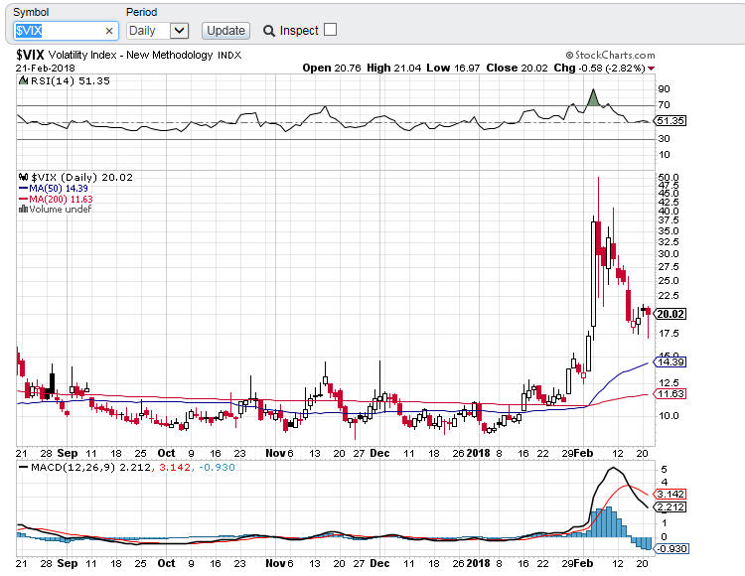Click the Period dropdown arrow

click(179, 31)
